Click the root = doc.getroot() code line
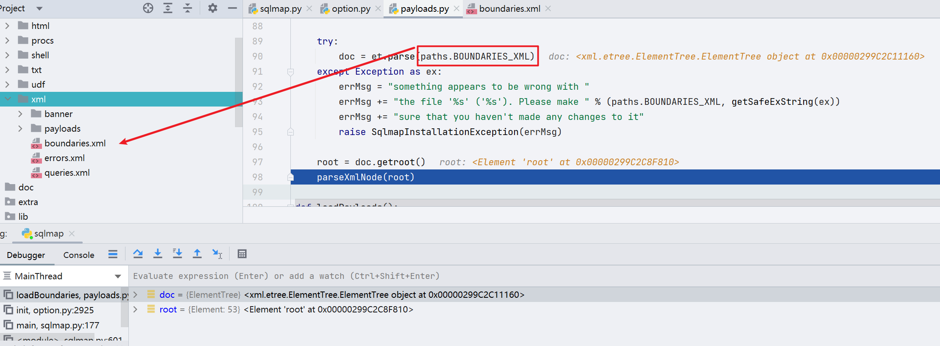 [x=371, y=162]
